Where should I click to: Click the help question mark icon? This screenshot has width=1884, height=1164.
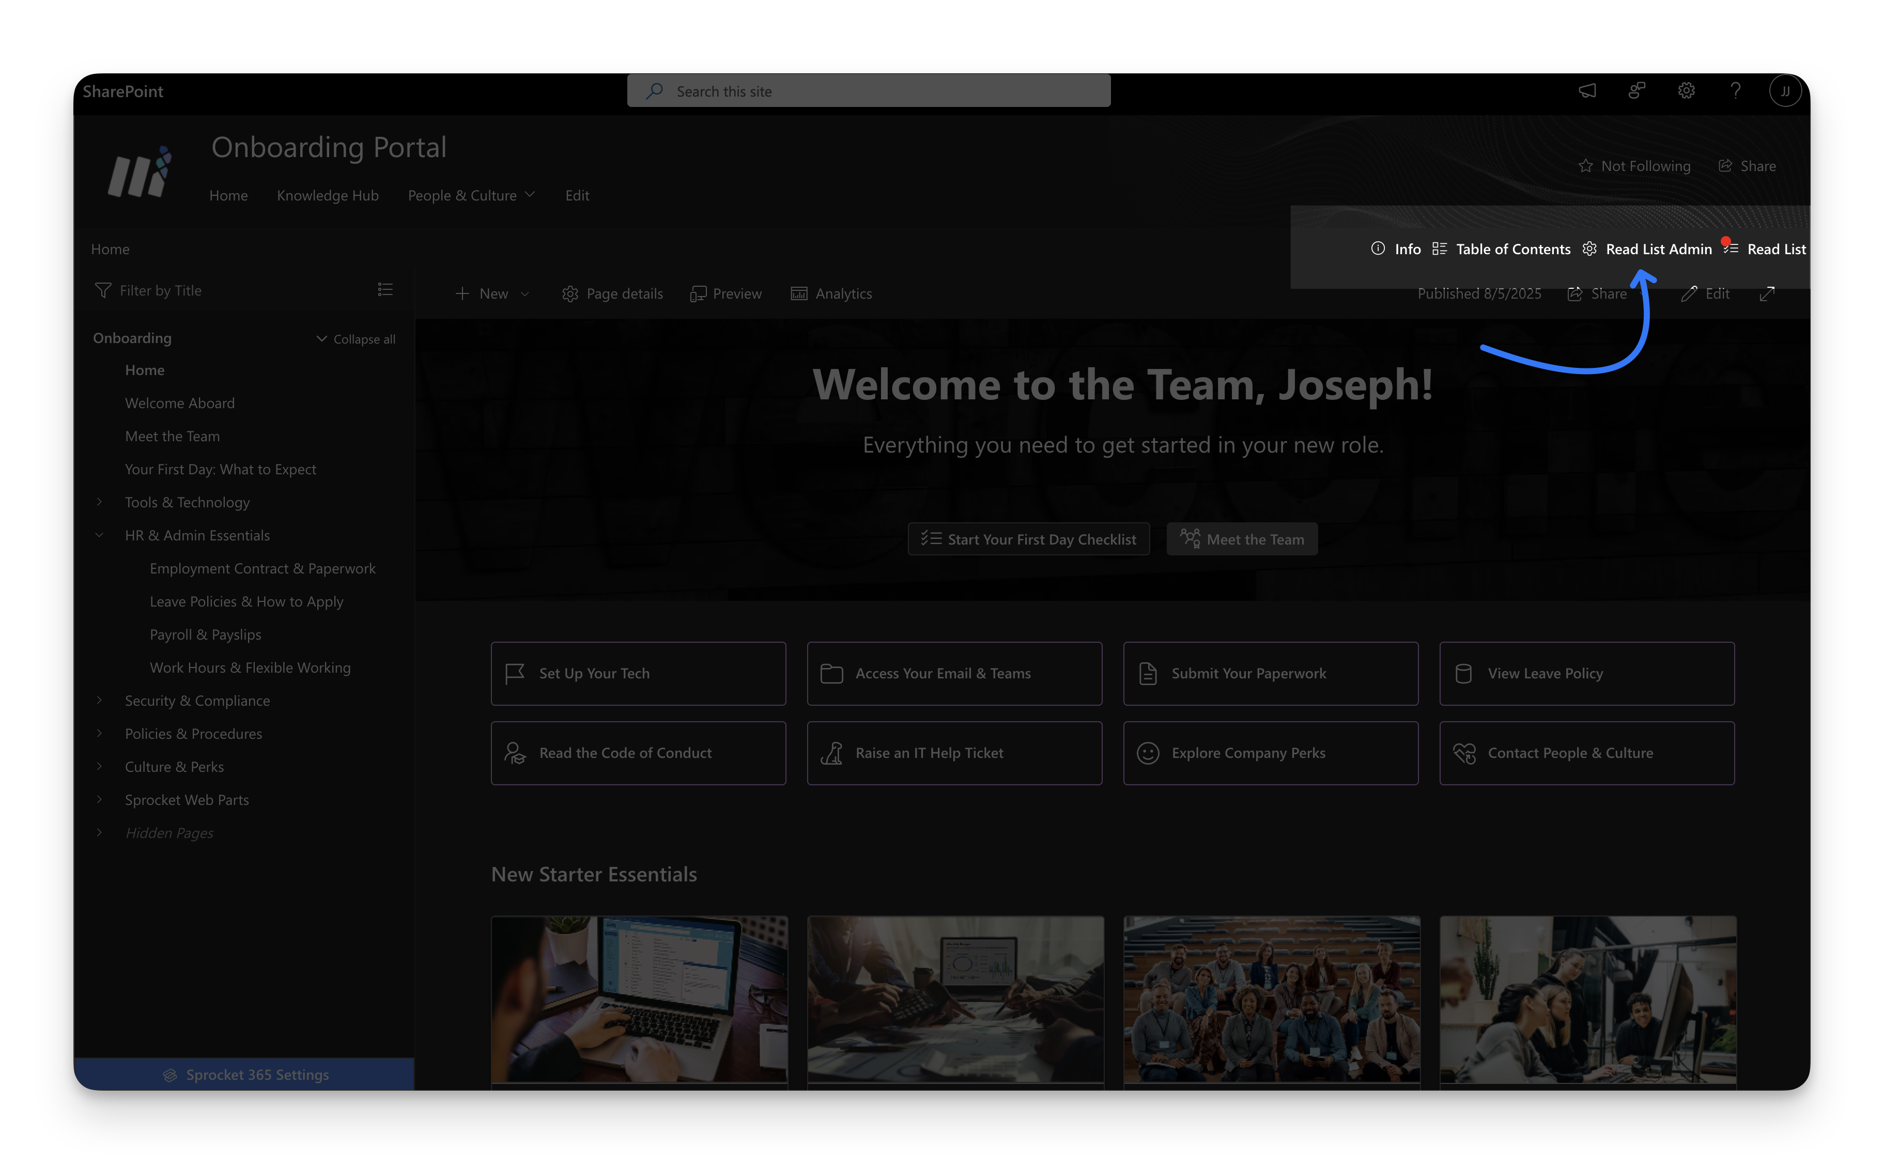pos(1735,91)
